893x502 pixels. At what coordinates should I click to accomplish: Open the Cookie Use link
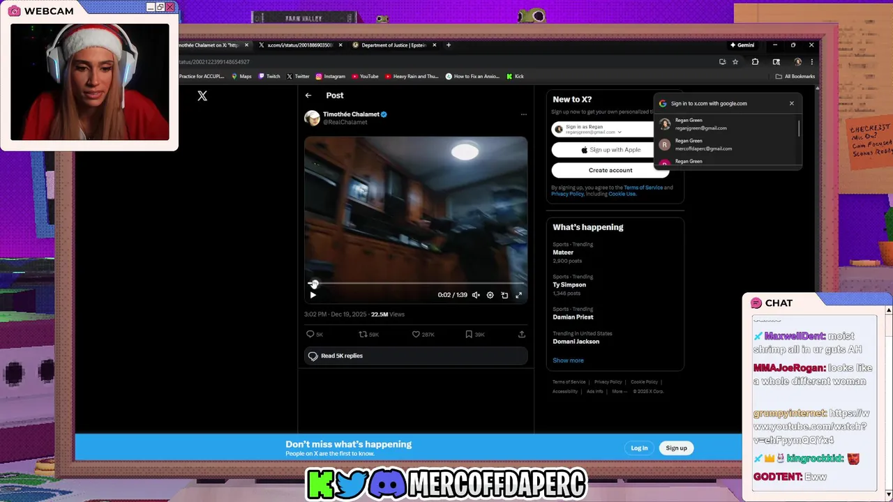click(x=622, y=194)
